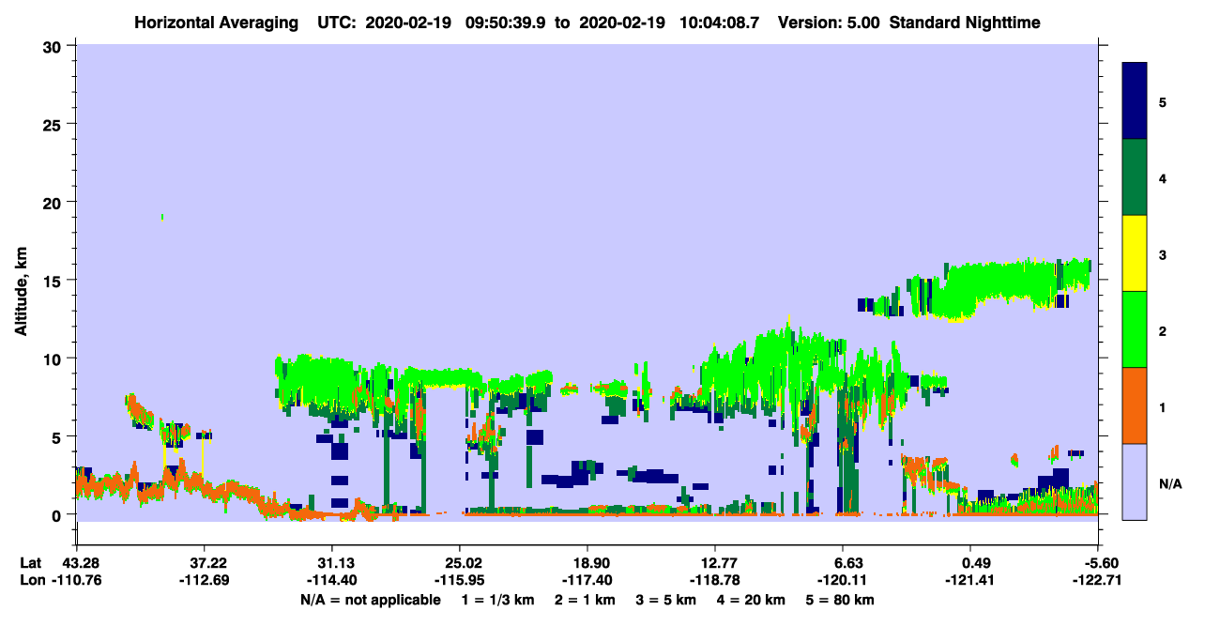Screen dimensions: 1220x626
Task: Click the 'Lat' row label
Action: point(31,563)
